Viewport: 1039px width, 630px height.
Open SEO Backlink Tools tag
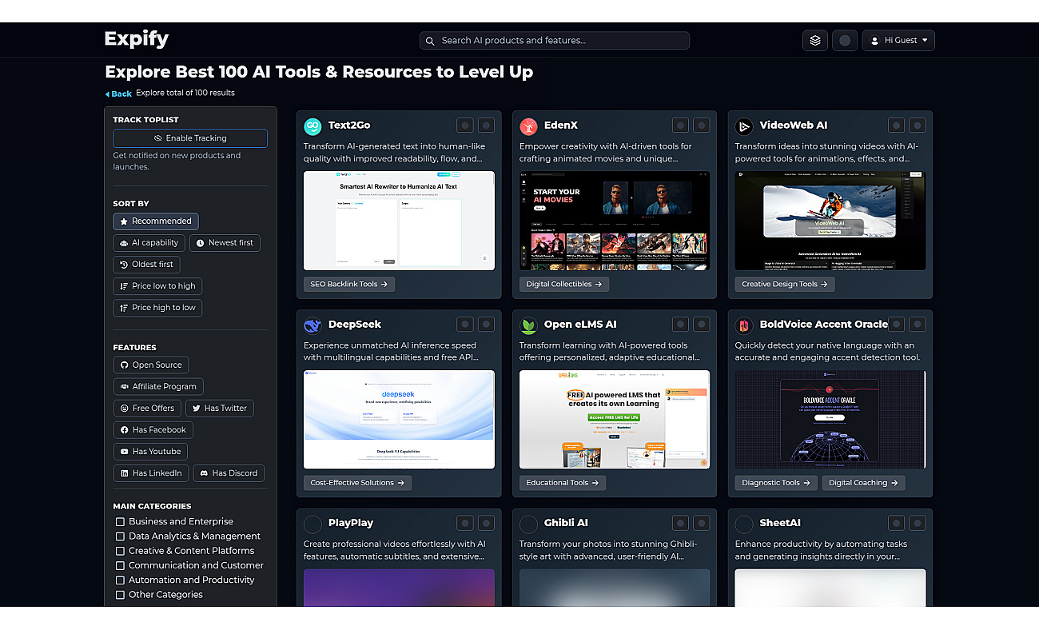[349, 284]
